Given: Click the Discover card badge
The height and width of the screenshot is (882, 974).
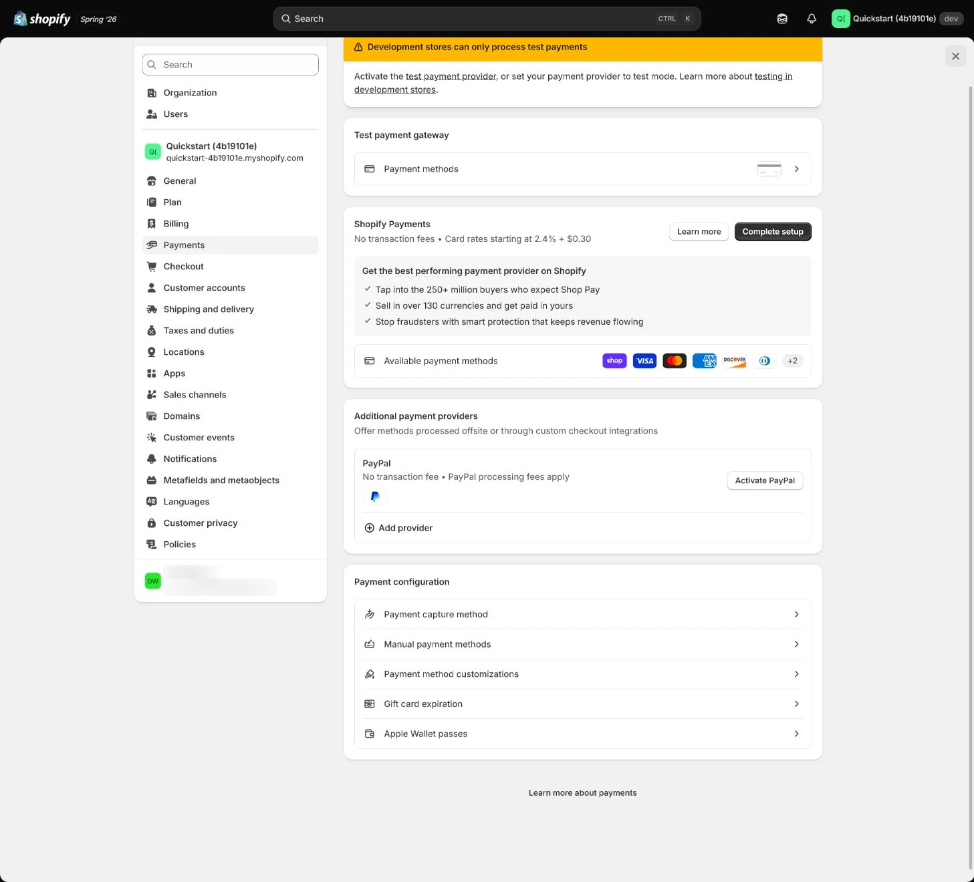Looking at the screenshot, I should [735, 361].
